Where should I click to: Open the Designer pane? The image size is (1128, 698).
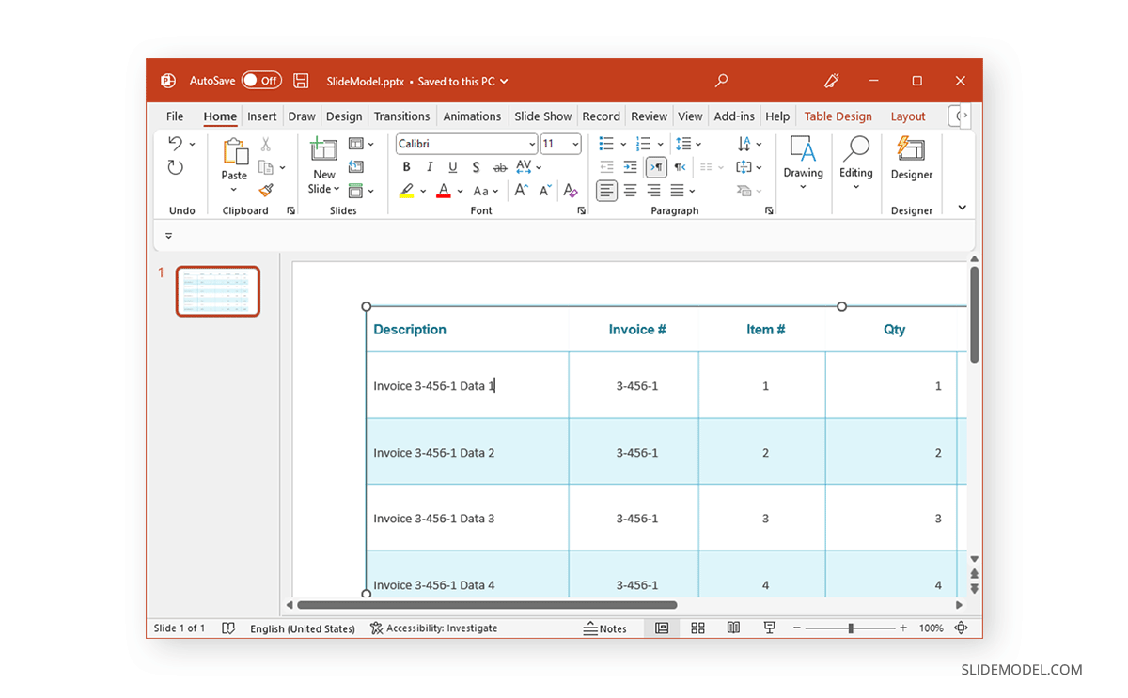(911, 166)
